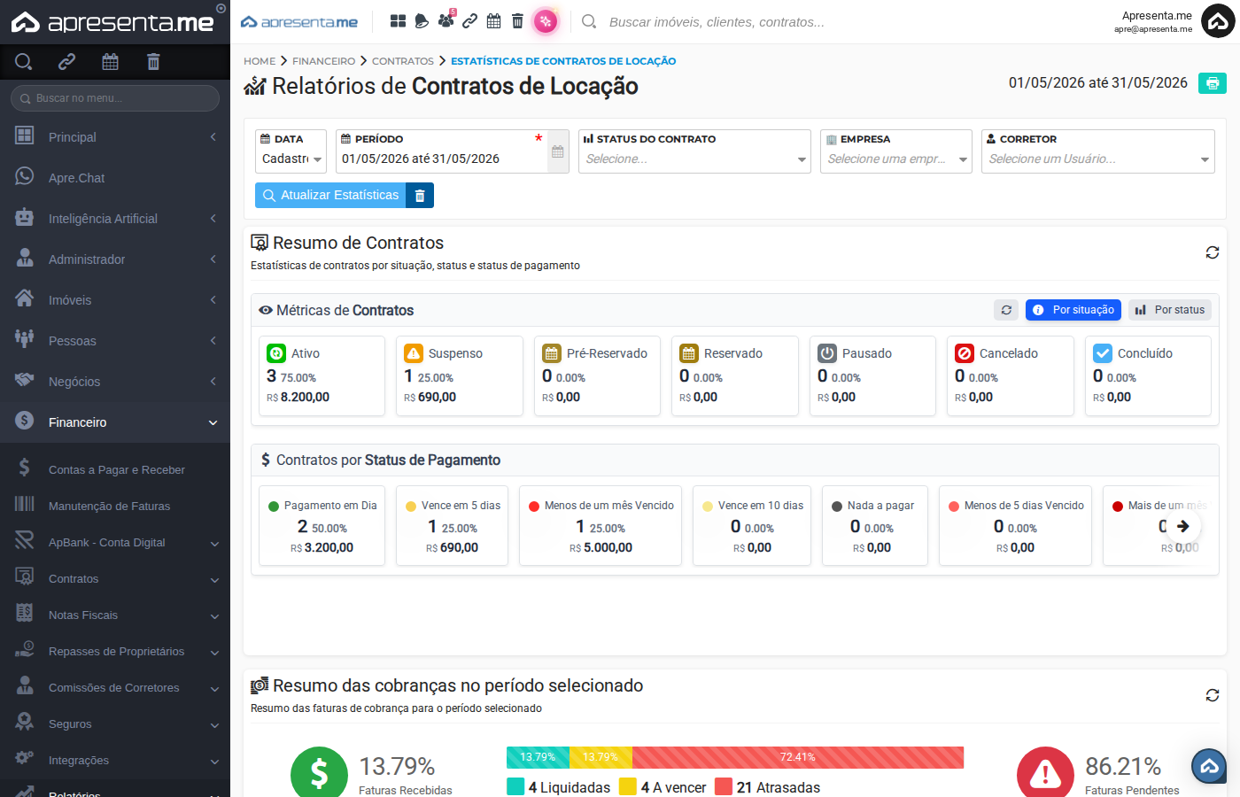The height and width of the screenshot is (797, 1240).
Task: Follow the FINANCEIRO breadcrumb link
Action: [323, 61]
